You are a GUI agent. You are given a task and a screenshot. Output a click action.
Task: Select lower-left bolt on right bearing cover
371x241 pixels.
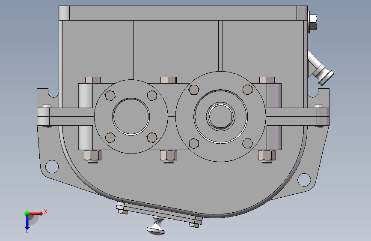click(x=194, y=144)
